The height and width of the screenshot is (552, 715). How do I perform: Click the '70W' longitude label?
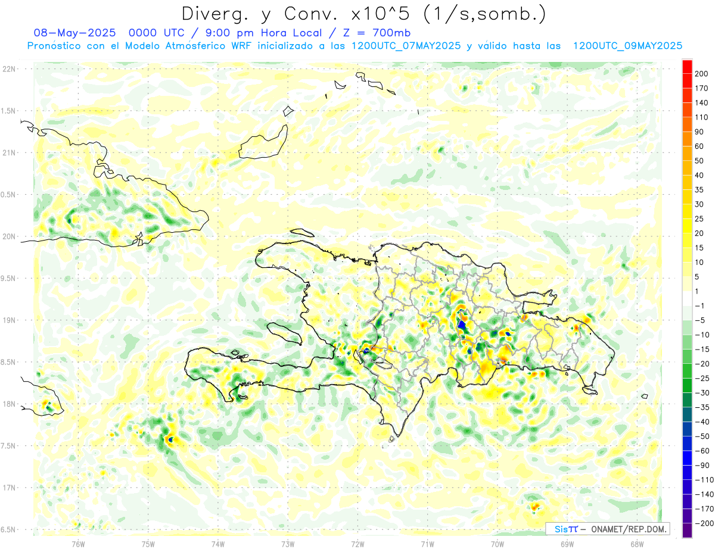click(498, 544)
